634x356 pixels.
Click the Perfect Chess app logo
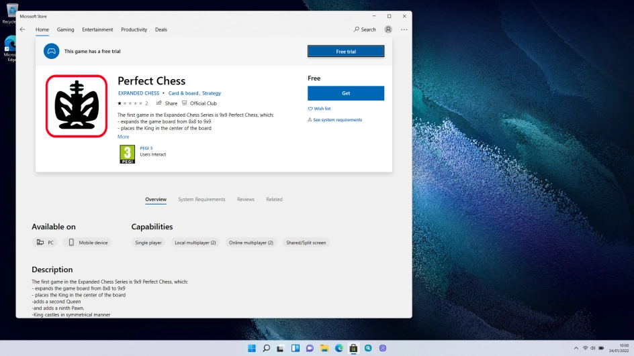click(77, 106)
